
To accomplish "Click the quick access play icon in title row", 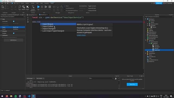I will (x=12, y=3).
